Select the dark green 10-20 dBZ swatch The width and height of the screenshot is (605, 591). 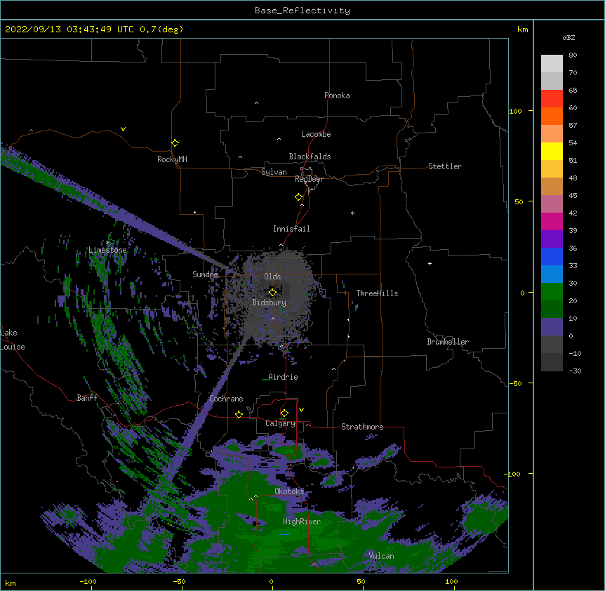pos(552,309)
